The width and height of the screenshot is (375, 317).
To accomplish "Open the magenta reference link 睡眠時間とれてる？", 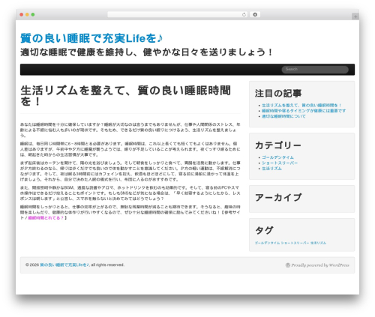I will click(46, 218).
